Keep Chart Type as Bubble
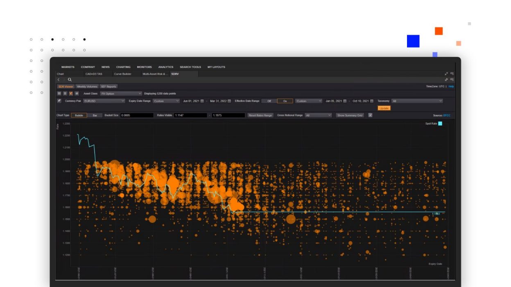This screenshot has height=287, width=511. coord(79,115)
